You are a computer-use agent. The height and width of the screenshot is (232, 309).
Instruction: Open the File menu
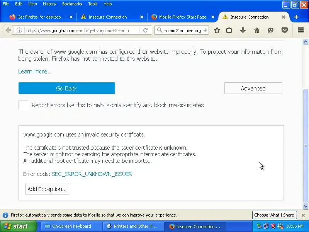click(x=6, y=4)
